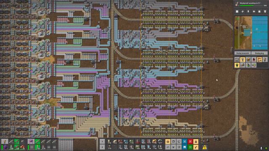Toggle the fourth map filter in bottom row
Image resolution: width=269 pixels, height=151 pixels.
pos(254,65)
